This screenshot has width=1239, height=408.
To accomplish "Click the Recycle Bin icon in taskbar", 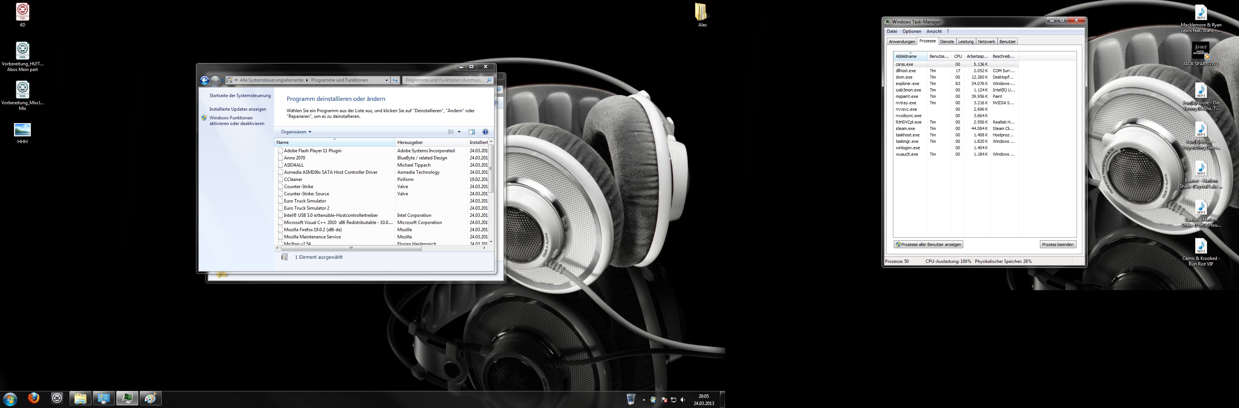I will point(630,399).
